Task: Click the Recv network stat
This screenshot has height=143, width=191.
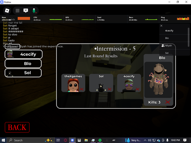Action: [x=143, y=19]
